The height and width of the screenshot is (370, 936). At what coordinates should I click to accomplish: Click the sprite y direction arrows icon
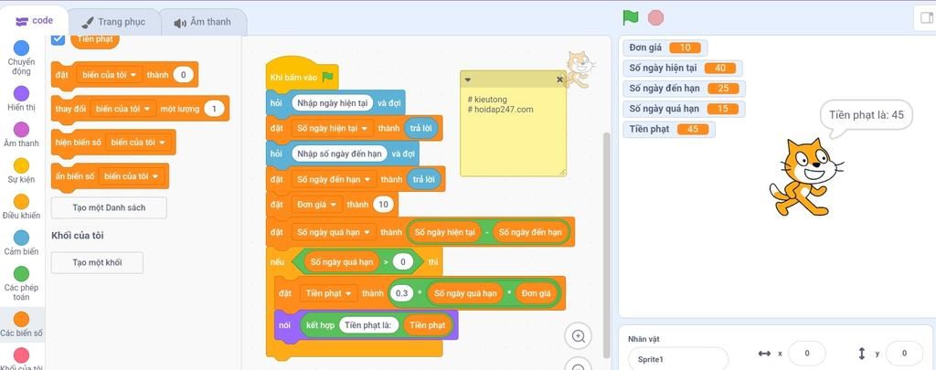(861, 354)
